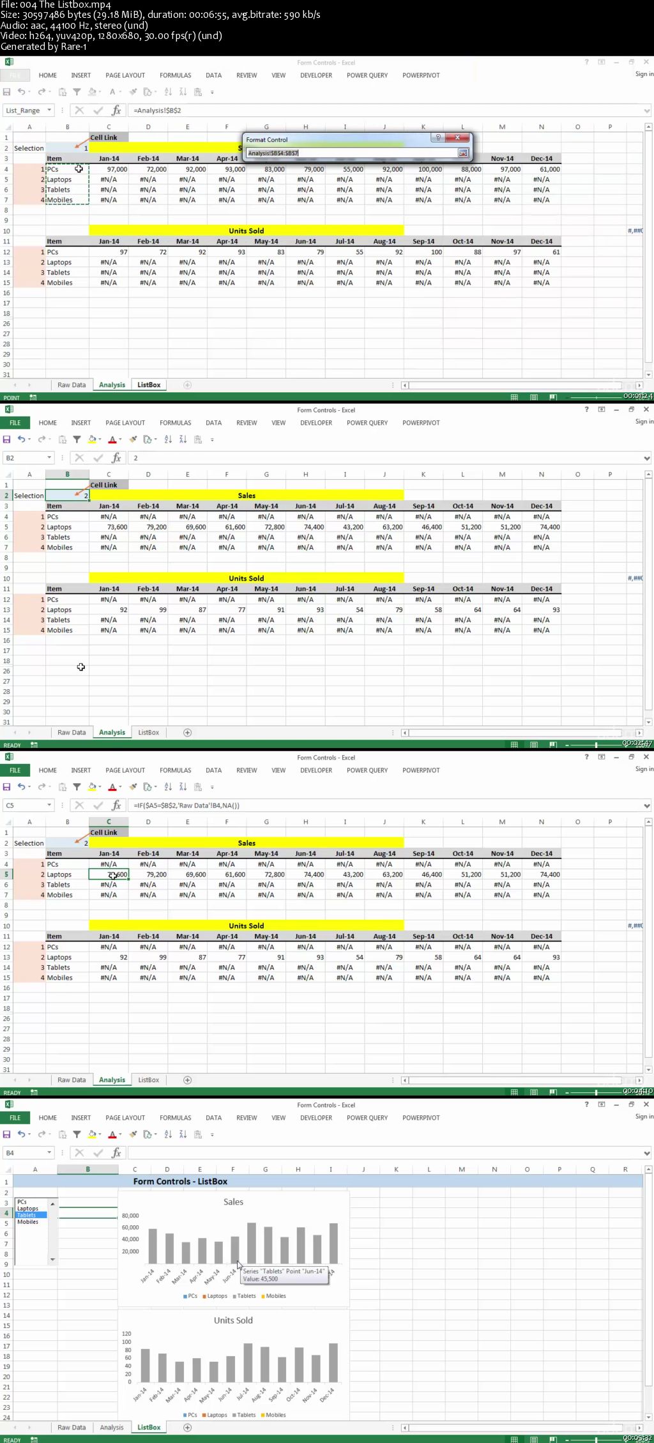The height and width of the screenshot is (1443, 654).
Task: Click the Form Controls - ListBox heading cell
Action: (180, 1182)
